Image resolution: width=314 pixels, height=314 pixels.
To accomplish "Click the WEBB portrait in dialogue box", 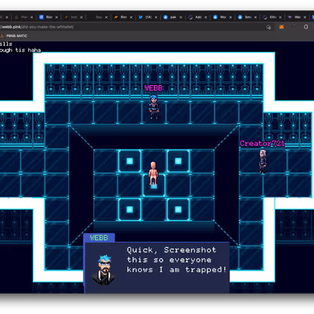I will tap(104, 270).
